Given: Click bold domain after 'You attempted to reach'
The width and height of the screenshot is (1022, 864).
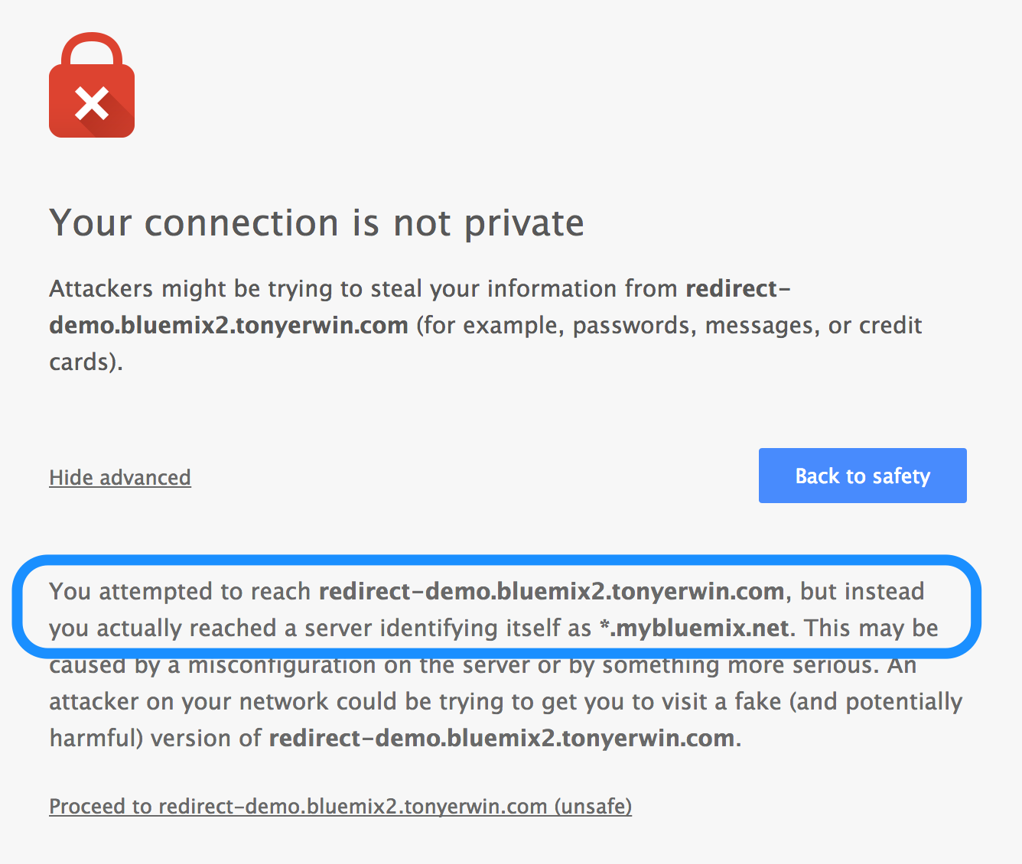Looking at the screenshot, I should coord(552,592).
